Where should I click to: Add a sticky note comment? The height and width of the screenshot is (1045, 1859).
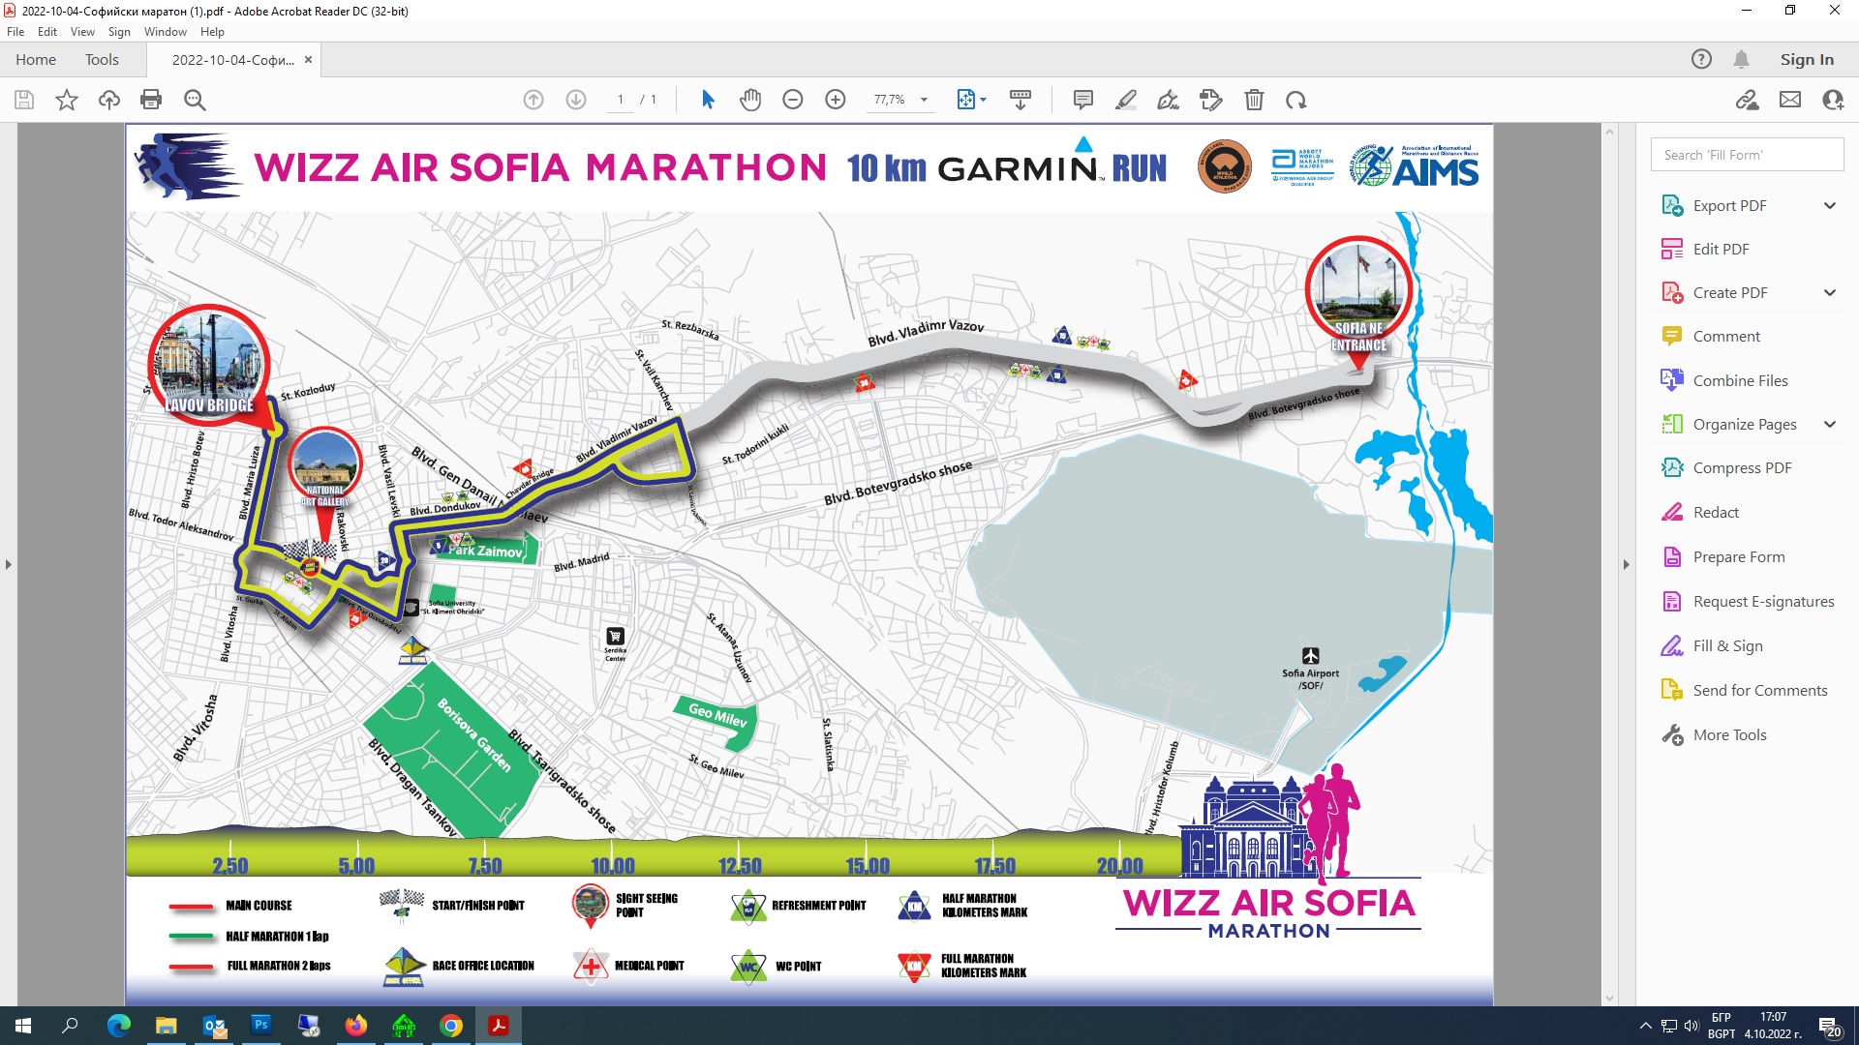tap(1083, 100)
